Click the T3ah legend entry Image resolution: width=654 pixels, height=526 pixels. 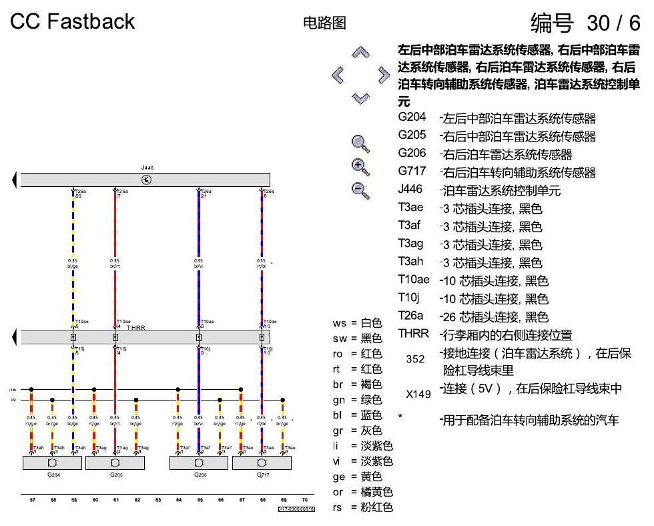[x=470, y=262]
